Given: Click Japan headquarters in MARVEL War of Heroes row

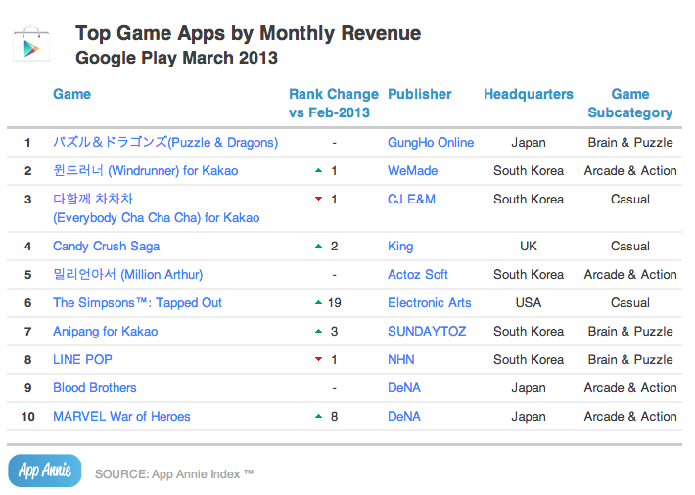Looking at the screenshot, I should pyautogui.click(x=529, y=416).
